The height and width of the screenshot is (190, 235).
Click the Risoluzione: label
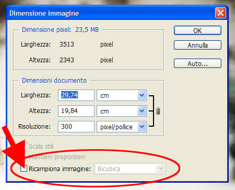click(x=34, y=126)
